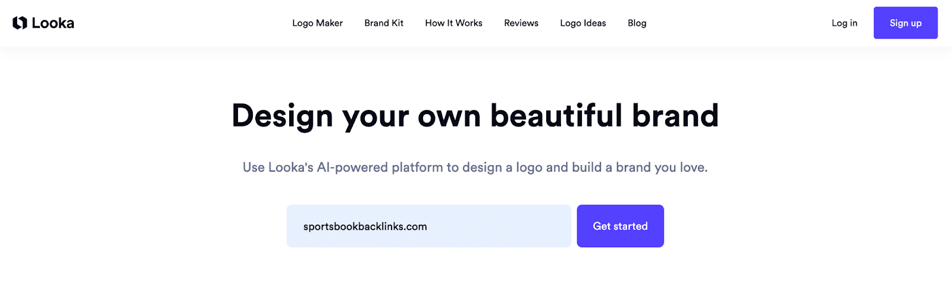The height and width of the screenshot is (303, 952).
Task: Click the sportsbookbacklinks.com text in the field
Action: [x=365, y=226]
